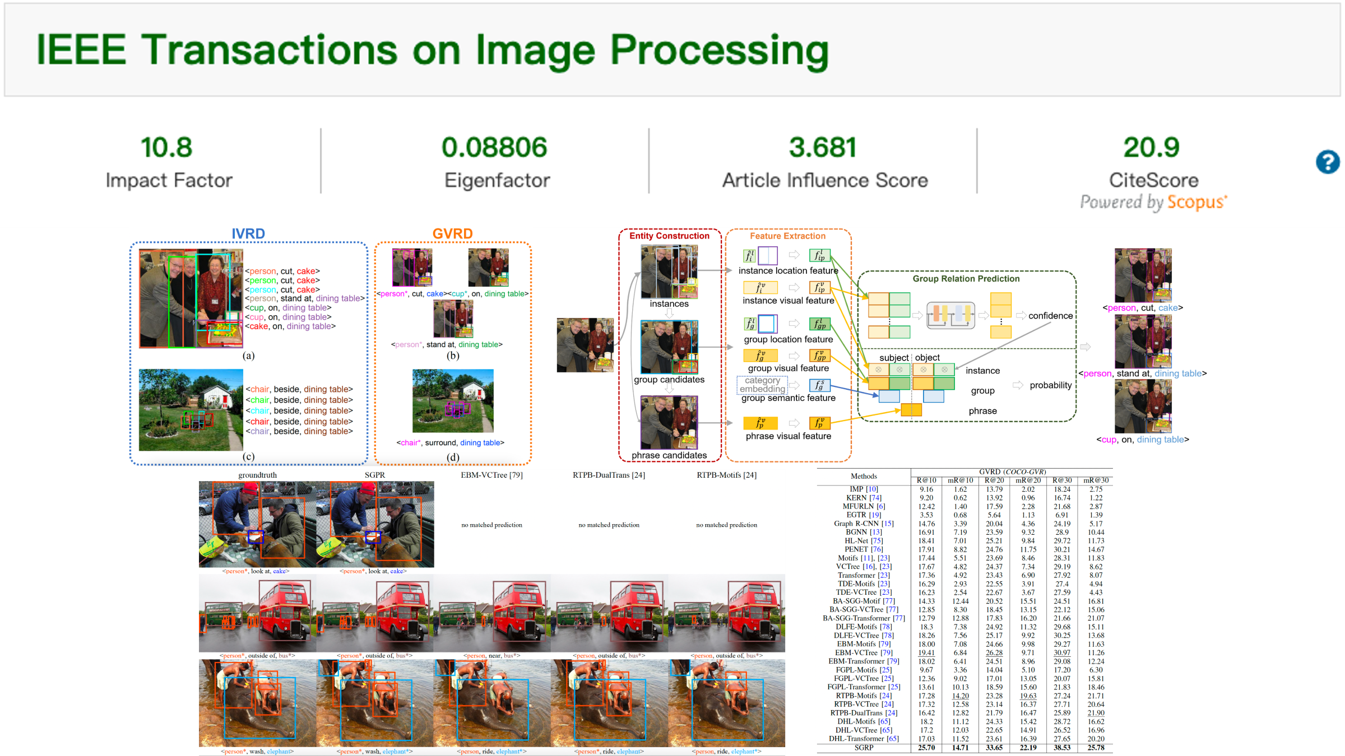
Task: Click the gray network module icon in Group Relation Prediction
Action: [x=950, y=315]
